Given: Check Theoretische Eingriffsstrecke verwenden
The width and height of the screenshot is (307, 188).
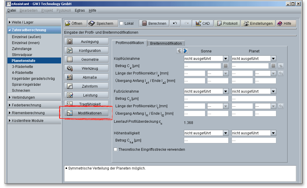Looking at the screenshot, I should tap(116, 150).
